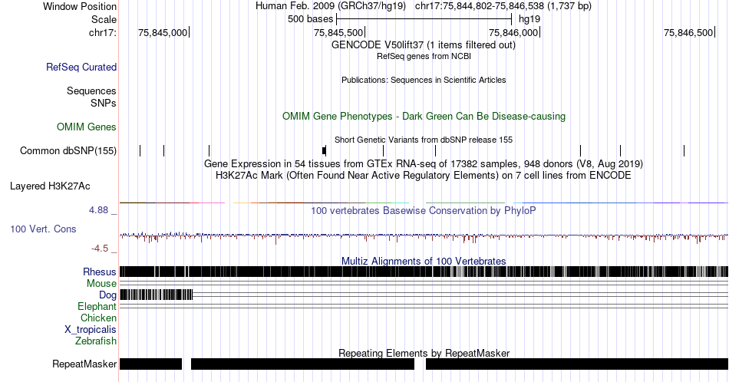
Task: Click the hg19 scale label
Action: coord(529,19)
